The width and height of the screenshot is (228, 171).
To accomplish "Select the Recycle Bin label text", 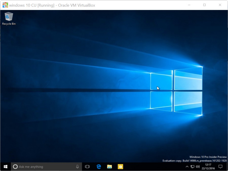I will (x=9, y=24).
